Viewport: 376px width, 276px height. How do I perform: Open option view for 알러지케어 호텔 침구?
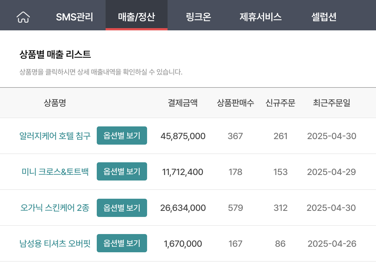tap(122, 136)
